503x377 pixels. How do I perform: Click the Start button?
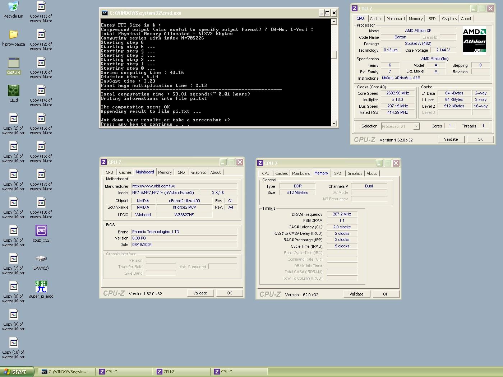point(17,372)
